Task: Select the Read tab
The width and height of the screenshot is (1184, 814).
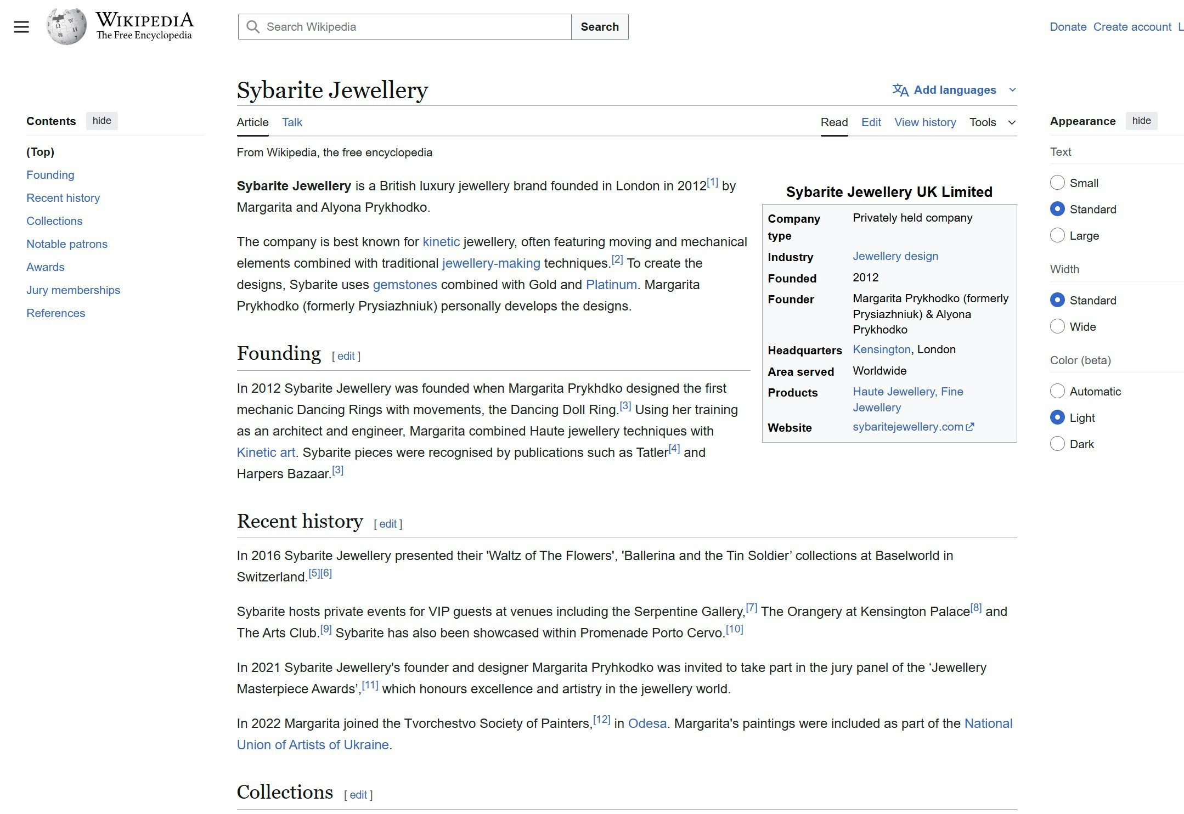Action: tap(834, 122)
